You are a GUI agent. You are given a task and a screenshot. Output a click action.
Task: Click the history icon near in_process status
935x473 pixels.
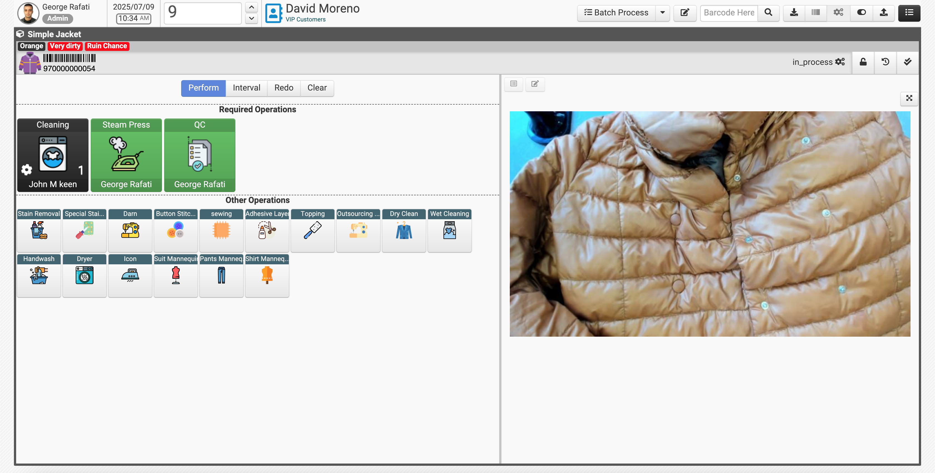tap(885, 62)
